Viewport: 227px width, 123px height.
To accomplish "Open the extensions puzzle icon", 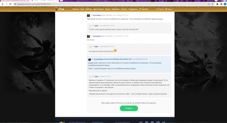I will point(217,4).
